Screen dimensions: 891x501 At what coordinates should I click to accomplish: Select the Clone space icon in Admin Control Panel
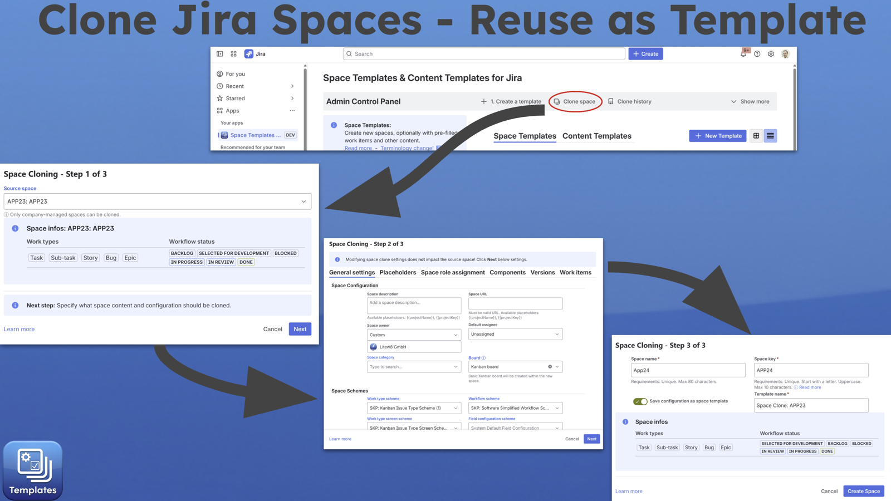pos(556,101)
